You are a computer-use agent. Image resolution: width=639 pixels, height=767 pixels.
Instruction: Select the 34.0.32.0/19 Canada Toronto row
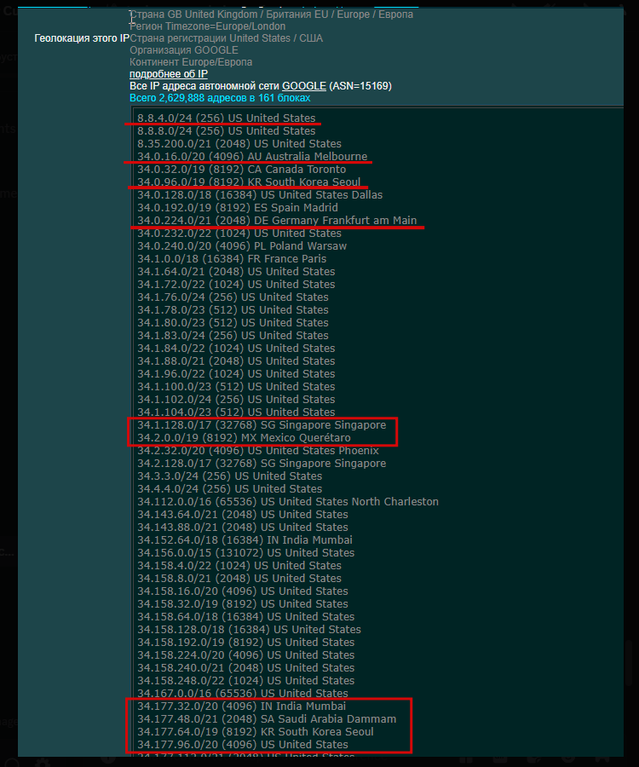click(241, 170)
